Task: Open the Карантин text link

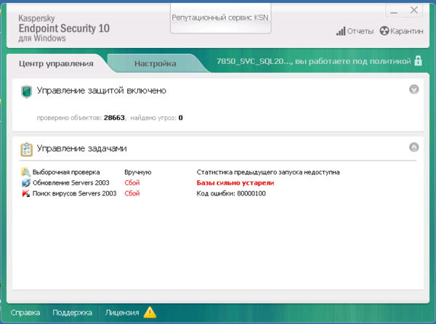Action: (406, 31)
